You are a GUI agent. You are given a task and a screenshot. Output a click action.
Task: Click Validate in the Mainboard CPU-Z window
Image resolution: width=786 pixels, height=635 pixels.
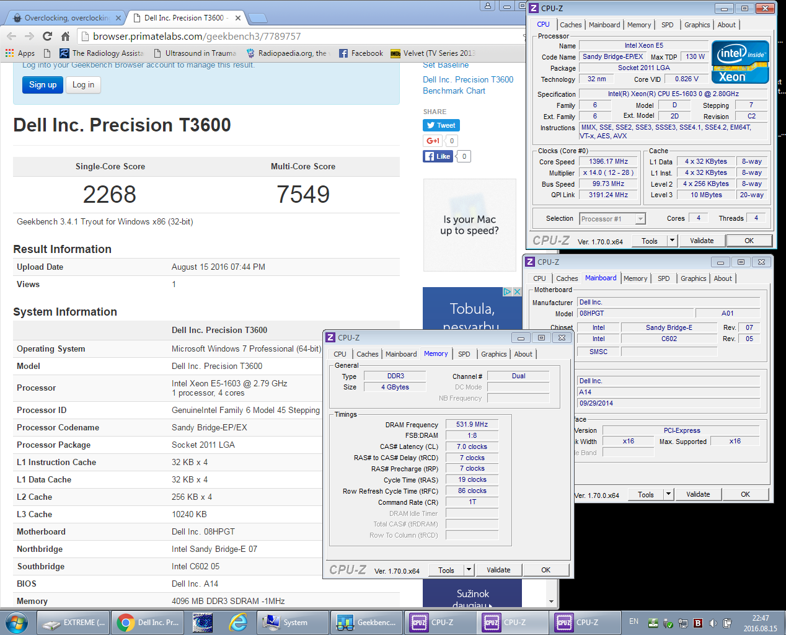tap(698, 494)
